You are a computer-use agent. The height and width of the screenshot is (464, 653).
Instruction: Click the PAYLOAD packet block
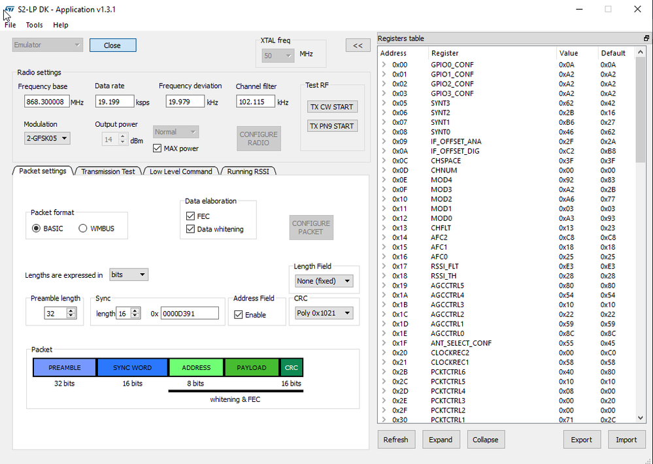252,367
